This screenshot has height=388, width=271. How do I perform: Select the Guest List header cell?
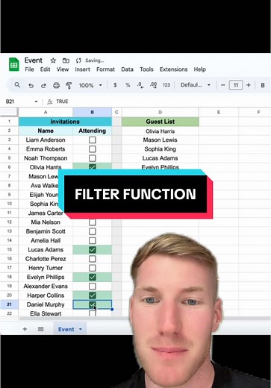click(160, 122)
